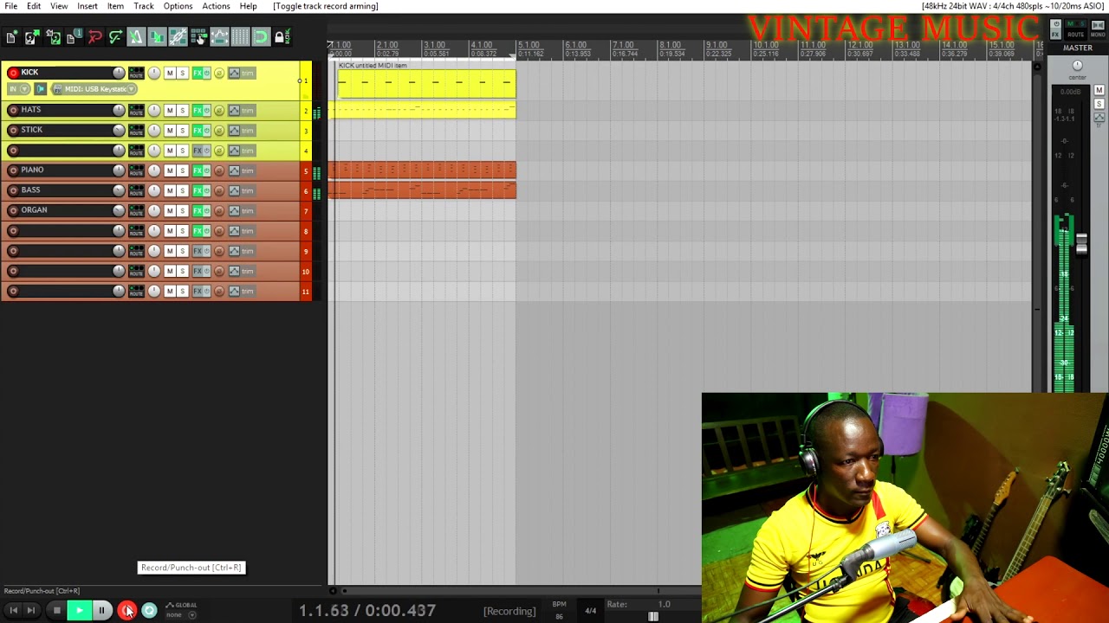
Task: Open the FX chain on KICK track
Action: [198, 74]
